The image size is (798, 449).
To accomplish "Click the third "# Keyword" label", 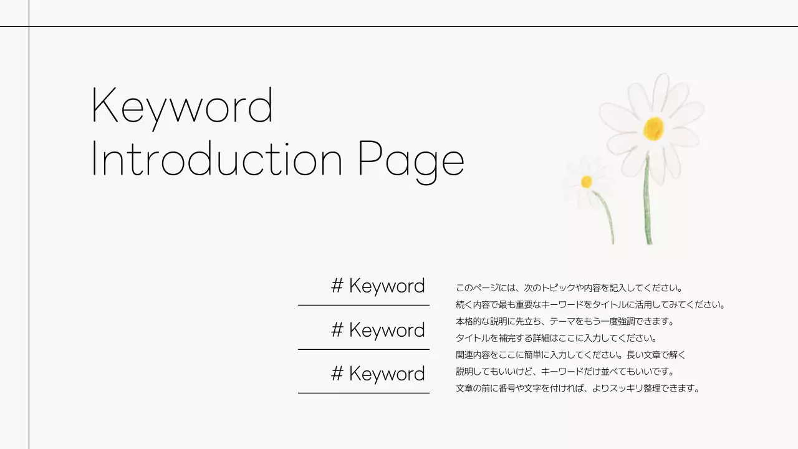I will point(378,374).
